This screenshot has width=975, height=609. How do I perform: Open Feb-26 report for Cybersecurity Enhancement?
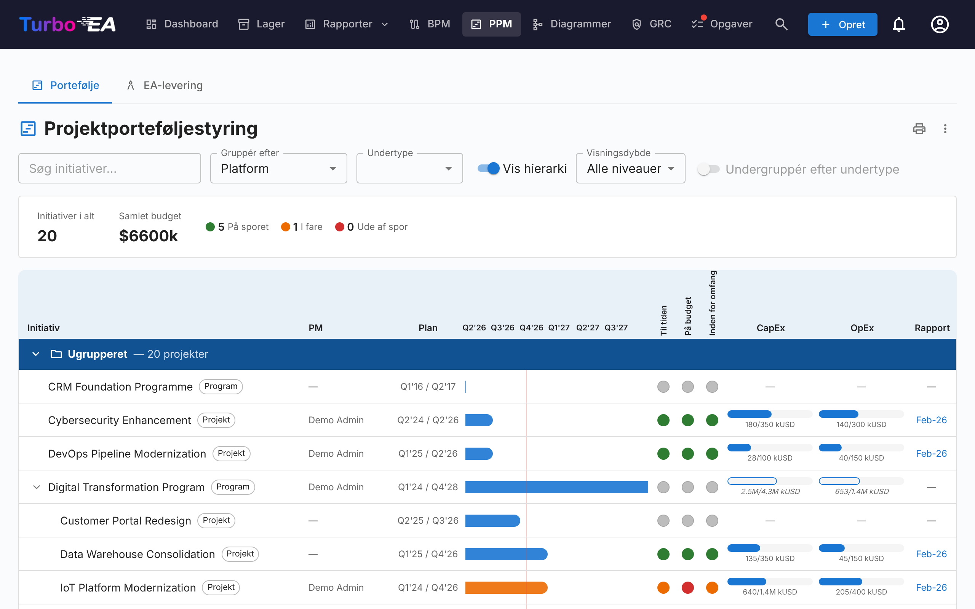931,420
